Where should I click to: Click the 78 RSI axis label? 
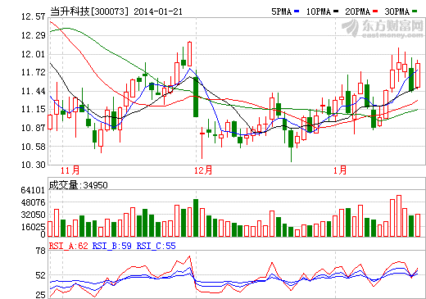point(41,251)
